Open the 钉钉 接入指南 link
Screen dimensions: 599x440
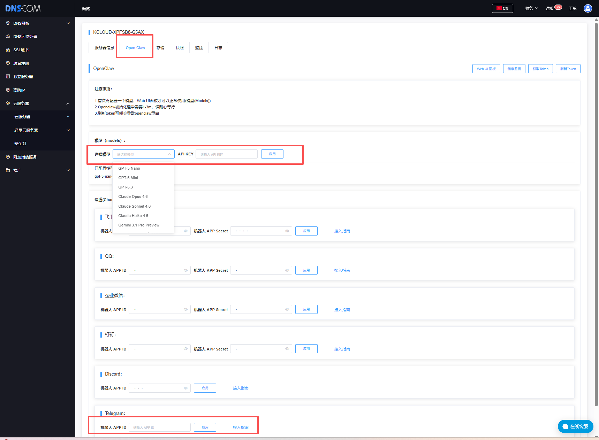(342, 349)
